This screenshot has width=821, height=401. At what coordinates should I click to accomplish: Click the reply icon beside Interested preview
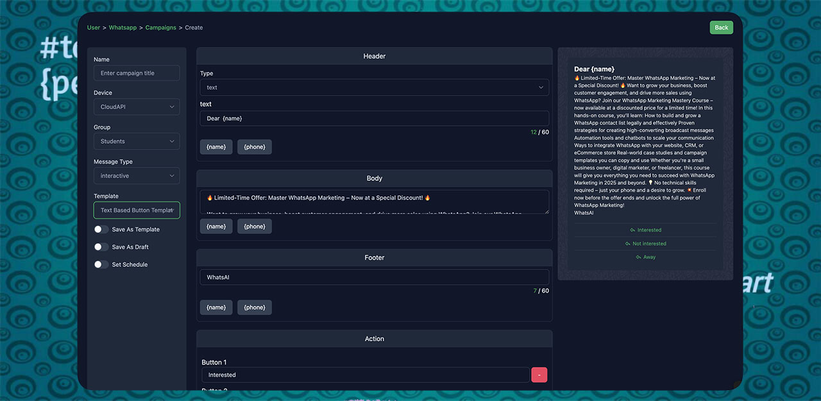tap(632, 230)
